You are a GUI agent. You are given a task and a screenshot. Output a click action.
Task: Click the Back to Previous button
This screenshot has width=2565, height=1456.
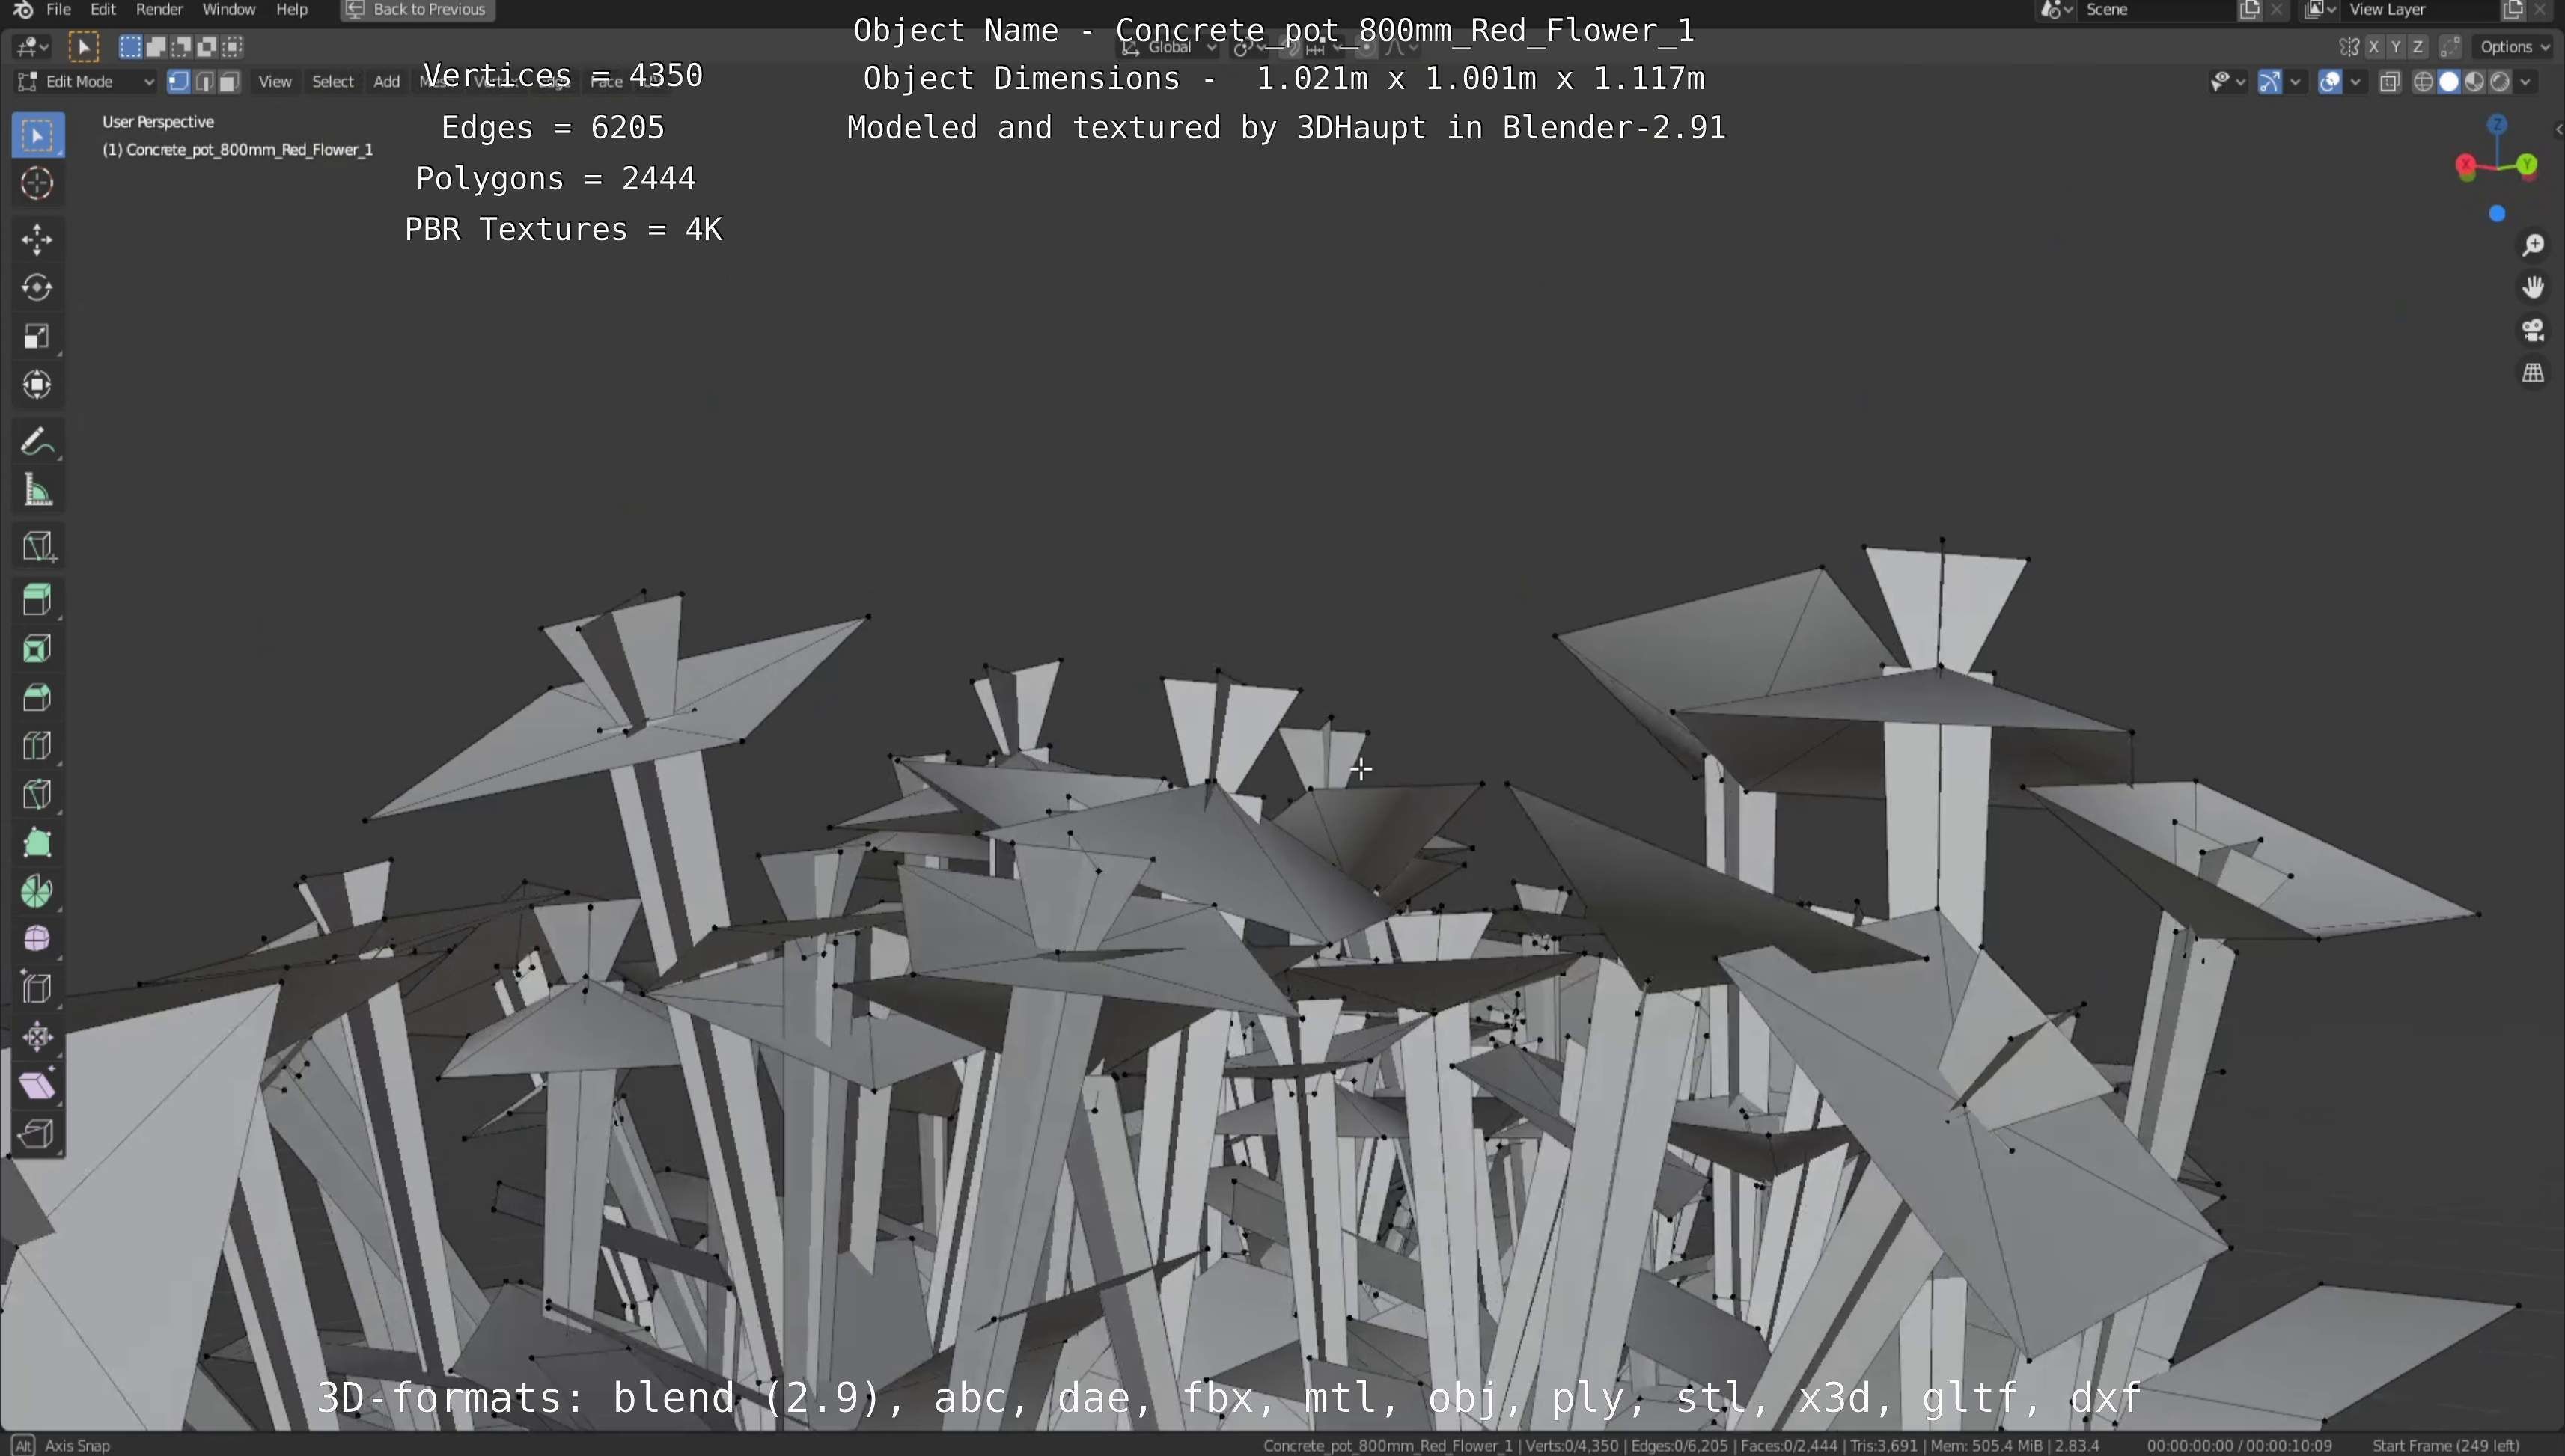click(417, 10)
